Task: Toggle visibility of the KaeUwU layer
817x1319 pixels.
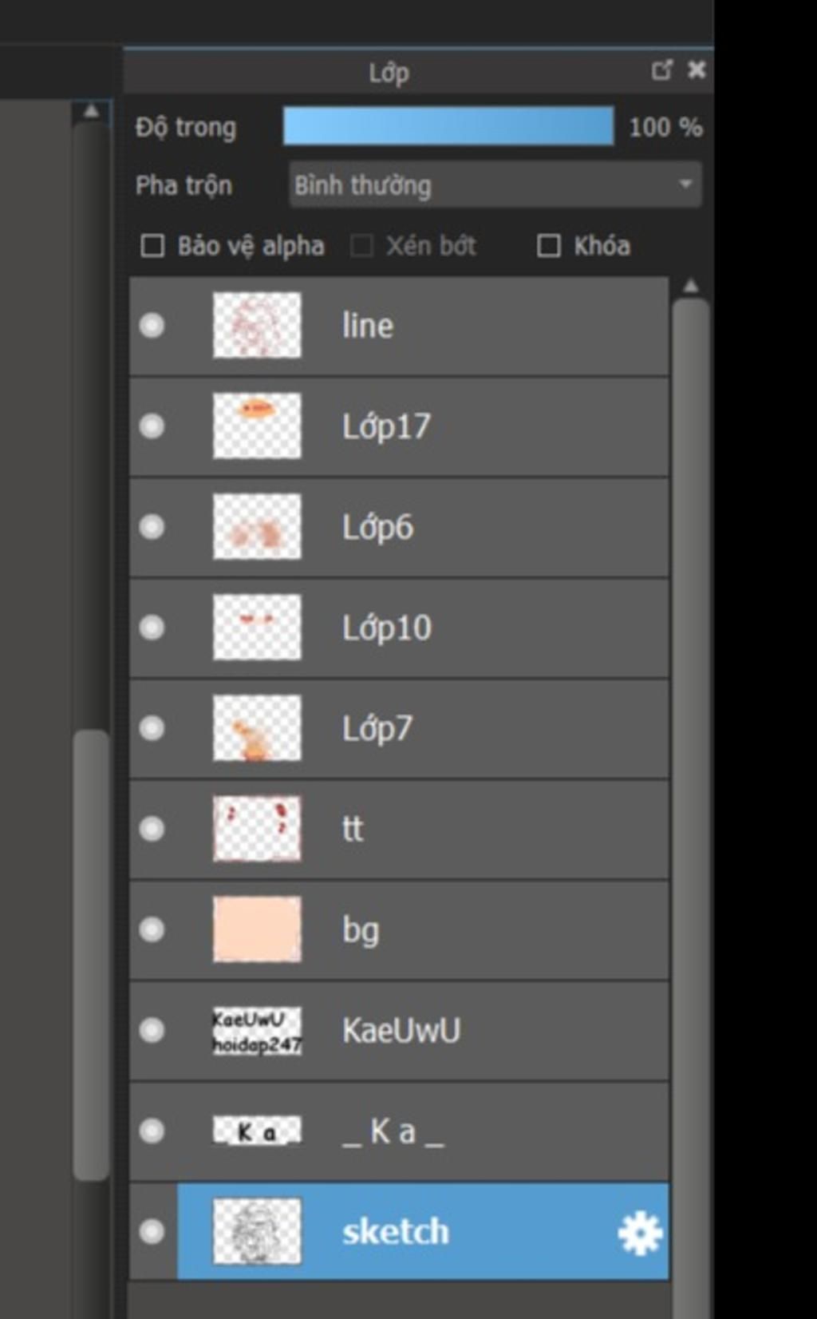Action: pyautogui.click(x=152, y=1030)
